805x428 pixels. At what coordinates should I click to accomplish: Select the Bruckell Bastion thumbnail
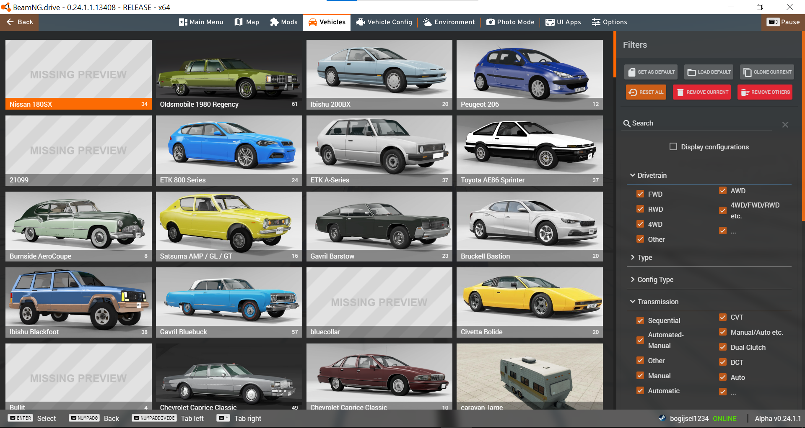(530, 226)
